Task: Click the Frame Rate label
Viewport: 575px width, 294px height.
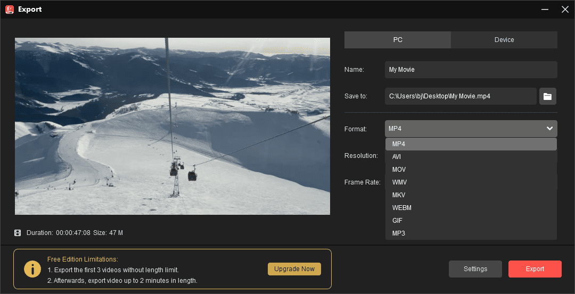Action: 363,182
